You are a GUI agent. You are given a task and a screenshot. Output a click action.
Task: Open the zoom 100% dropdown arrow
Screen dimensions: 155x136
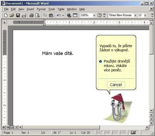click(x=94, y=15)
